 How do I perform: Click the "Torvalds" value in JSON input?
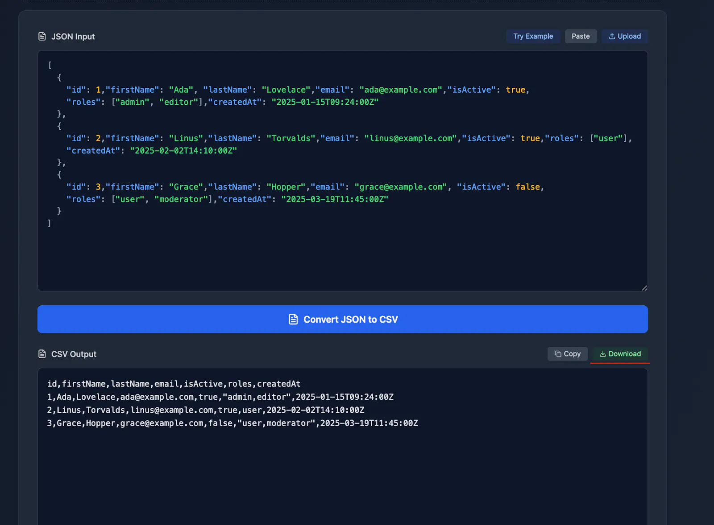(x=291, y=138)
